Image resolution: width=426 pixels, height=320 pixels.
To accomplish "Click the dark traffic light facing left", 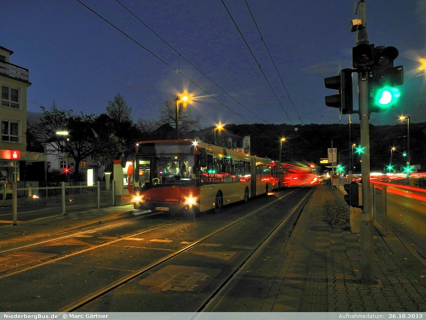I will coord(339,92).
